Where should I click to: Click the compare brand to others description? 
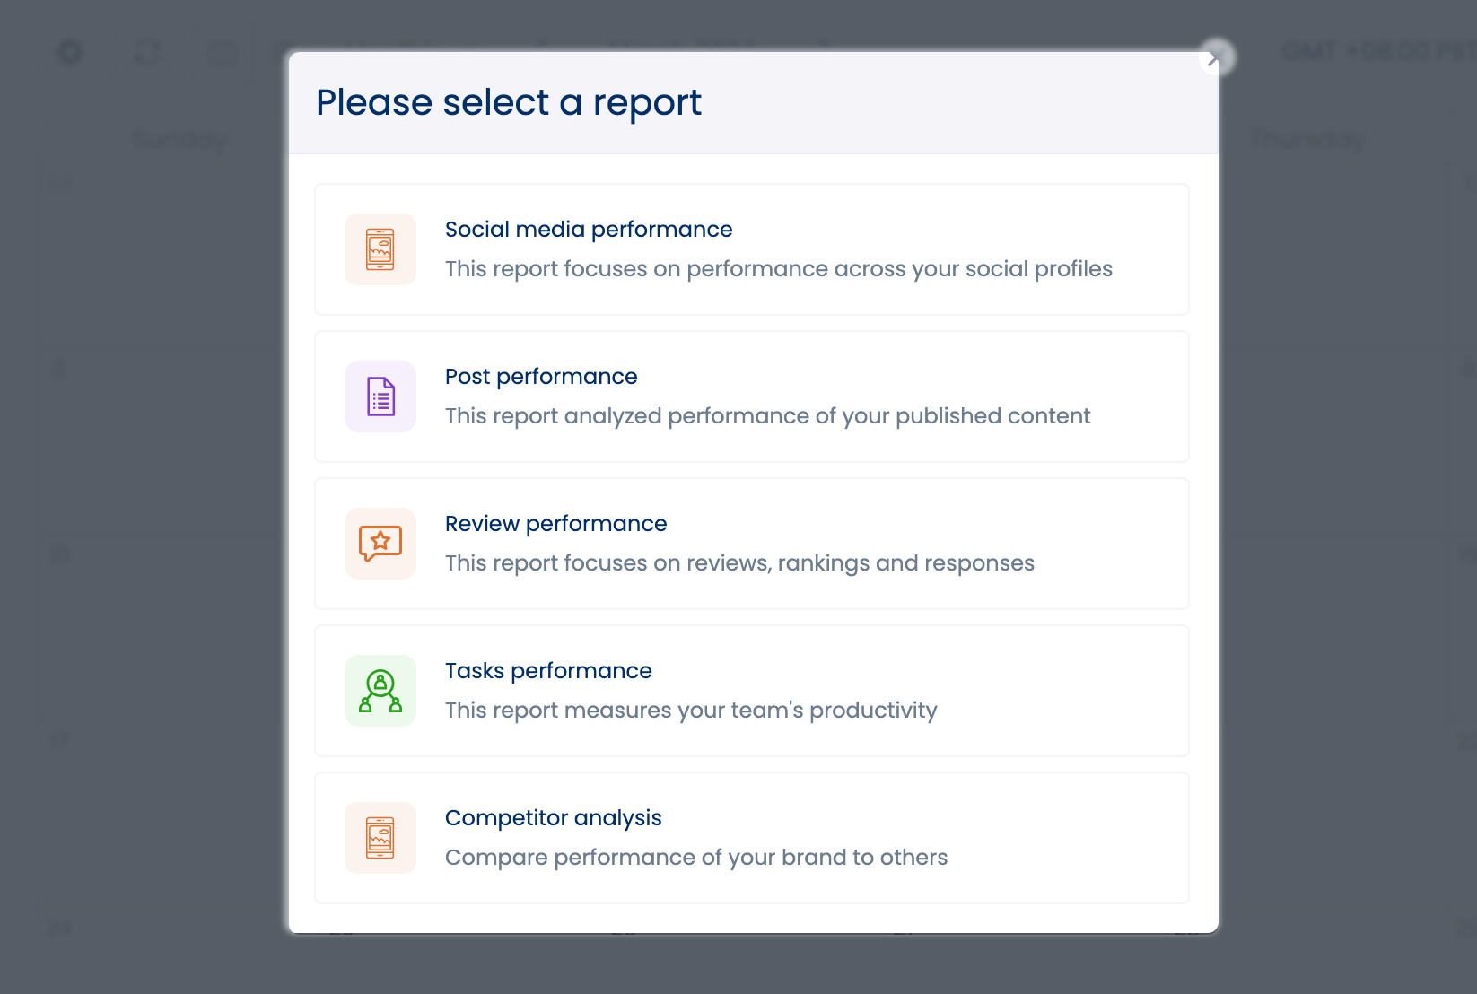(695, 858)
